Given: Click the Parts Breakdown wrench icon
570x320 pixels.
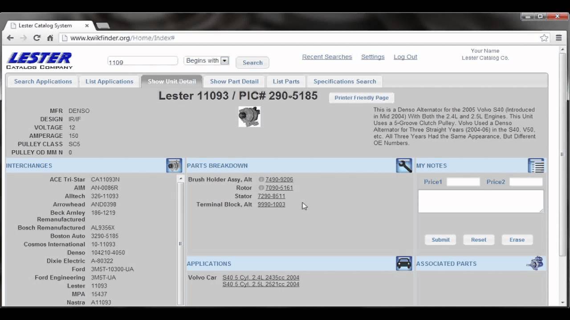Looking at the screenshot, I should (404, 165).
